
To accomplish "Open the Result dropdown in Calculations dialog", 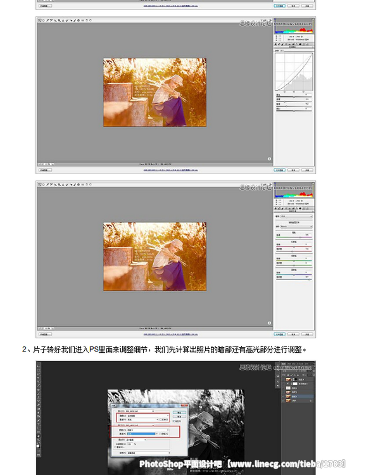I will [148, 453].
